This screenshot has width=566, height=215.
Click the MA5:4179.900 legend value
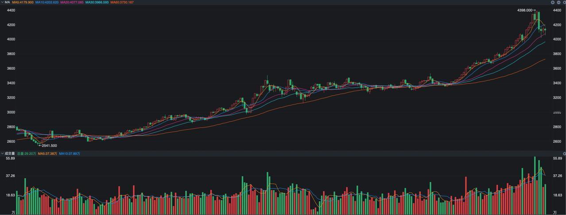point(23,2)
